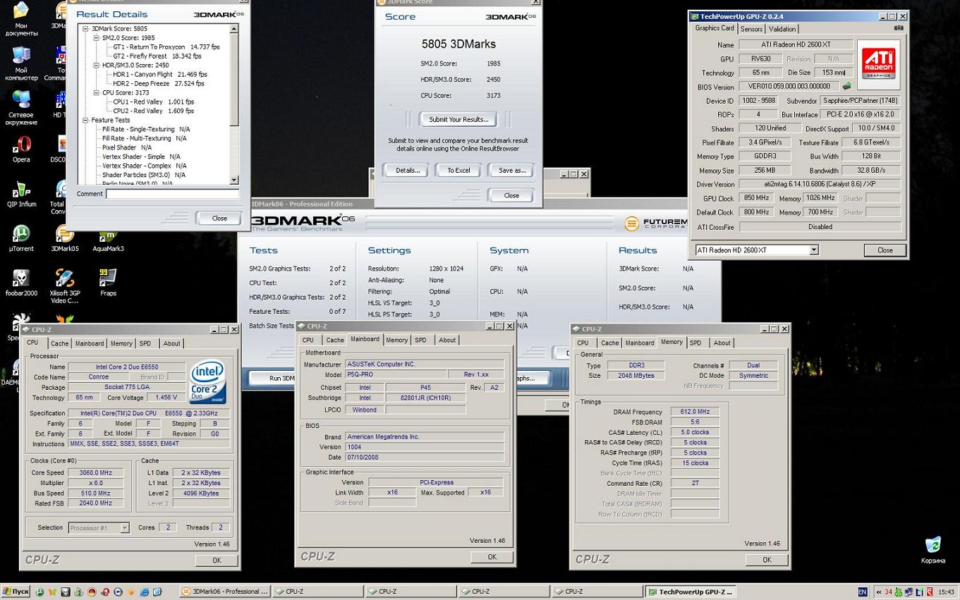Open the Сетевое окружение desktop icon

pos(21,109)
